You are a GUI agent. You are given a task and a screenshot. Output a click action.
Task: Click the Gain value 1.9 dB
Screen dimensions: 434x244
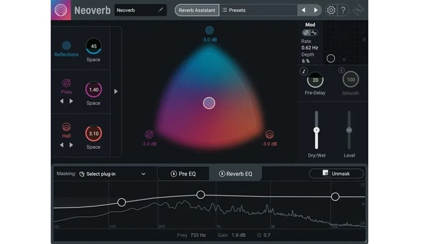point(238,235)
